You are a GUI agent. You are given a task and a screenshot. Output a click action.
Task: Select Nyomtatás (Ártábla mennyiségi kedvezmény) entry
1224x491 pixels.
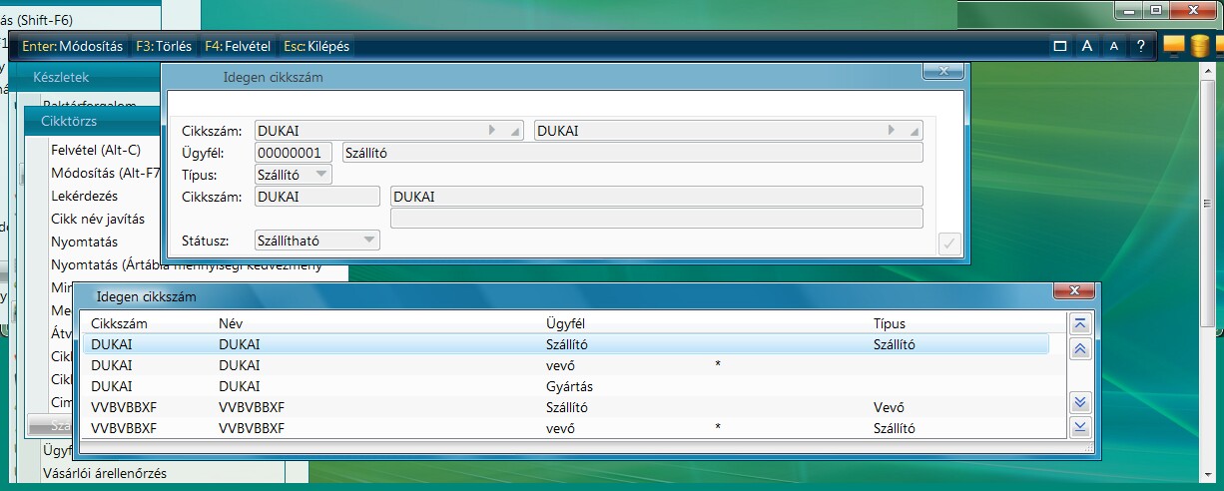pos(186,264)
